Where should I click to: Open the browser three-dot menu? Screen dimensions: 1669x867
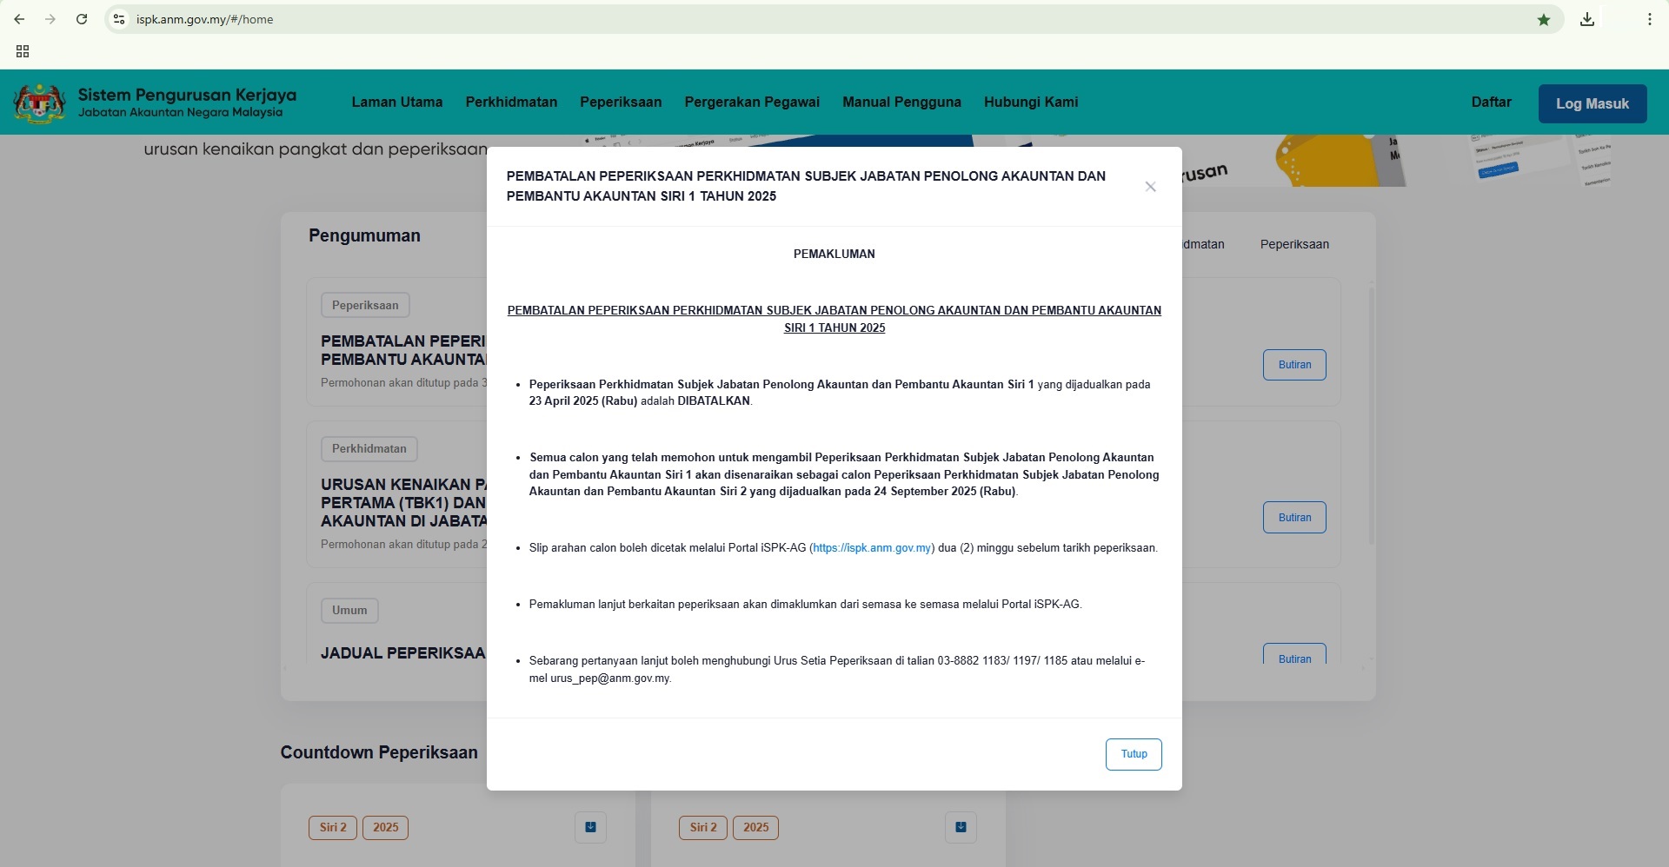click(1649, 19)
